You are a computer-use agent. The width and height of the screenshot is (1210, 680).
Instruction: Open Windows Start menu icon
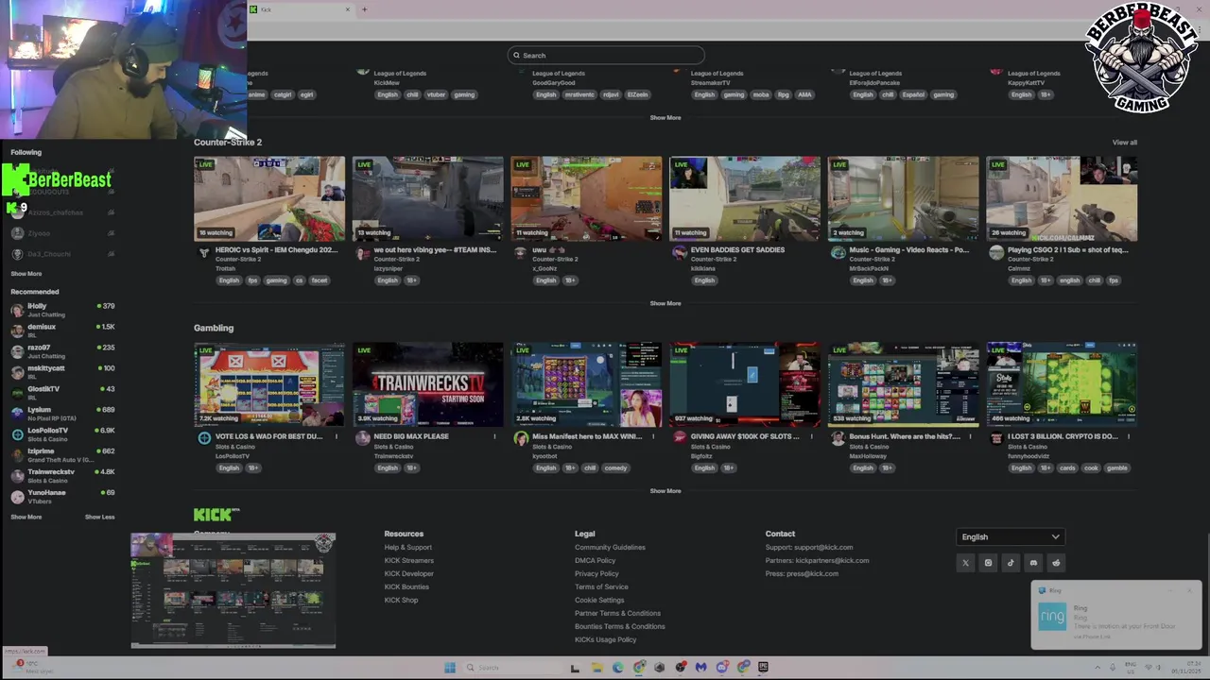click(450, 668)
